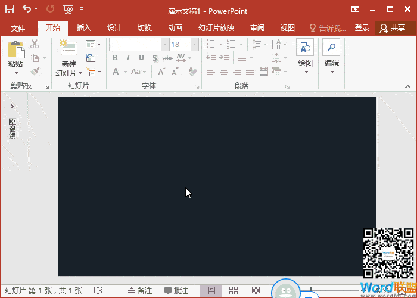Image resolution: width=417 pixels, height=298 pixels.
Task: Click the Editing (编辑) magnifier icon
Action: [331, 49]
